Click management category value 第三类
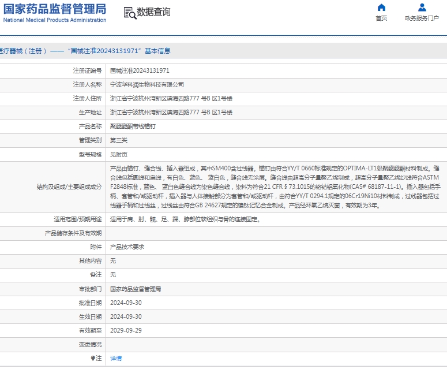The width and height of the screenshot is (447, 369). click(x=119, y=140)
